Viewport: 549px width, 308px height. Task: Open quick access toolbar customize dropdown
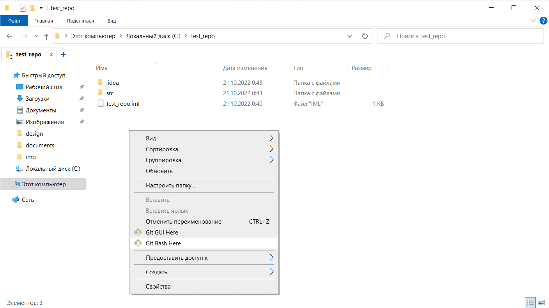coord(41,8)
